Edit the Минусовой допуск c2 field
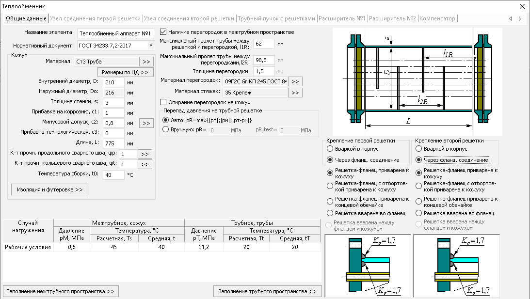Screen dimensions: 530x299 pos(113,123)
